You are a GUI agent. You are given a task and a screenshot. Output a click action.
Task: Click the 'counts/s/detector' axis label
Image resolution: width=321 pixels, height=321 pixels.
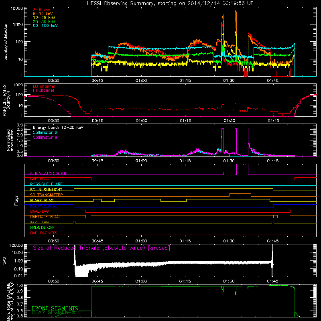tap(6, 42)
